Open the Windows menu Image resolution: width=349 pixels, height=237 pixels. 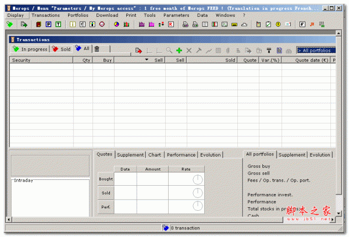click(x=225, y=15)
